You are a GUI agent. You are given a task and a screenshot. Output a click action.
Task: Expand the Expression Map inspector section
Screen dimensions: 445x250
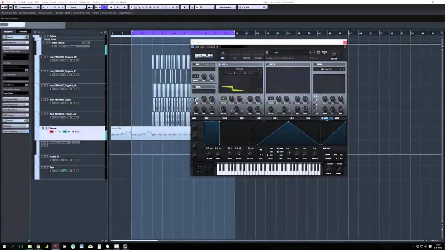point(16,99)
